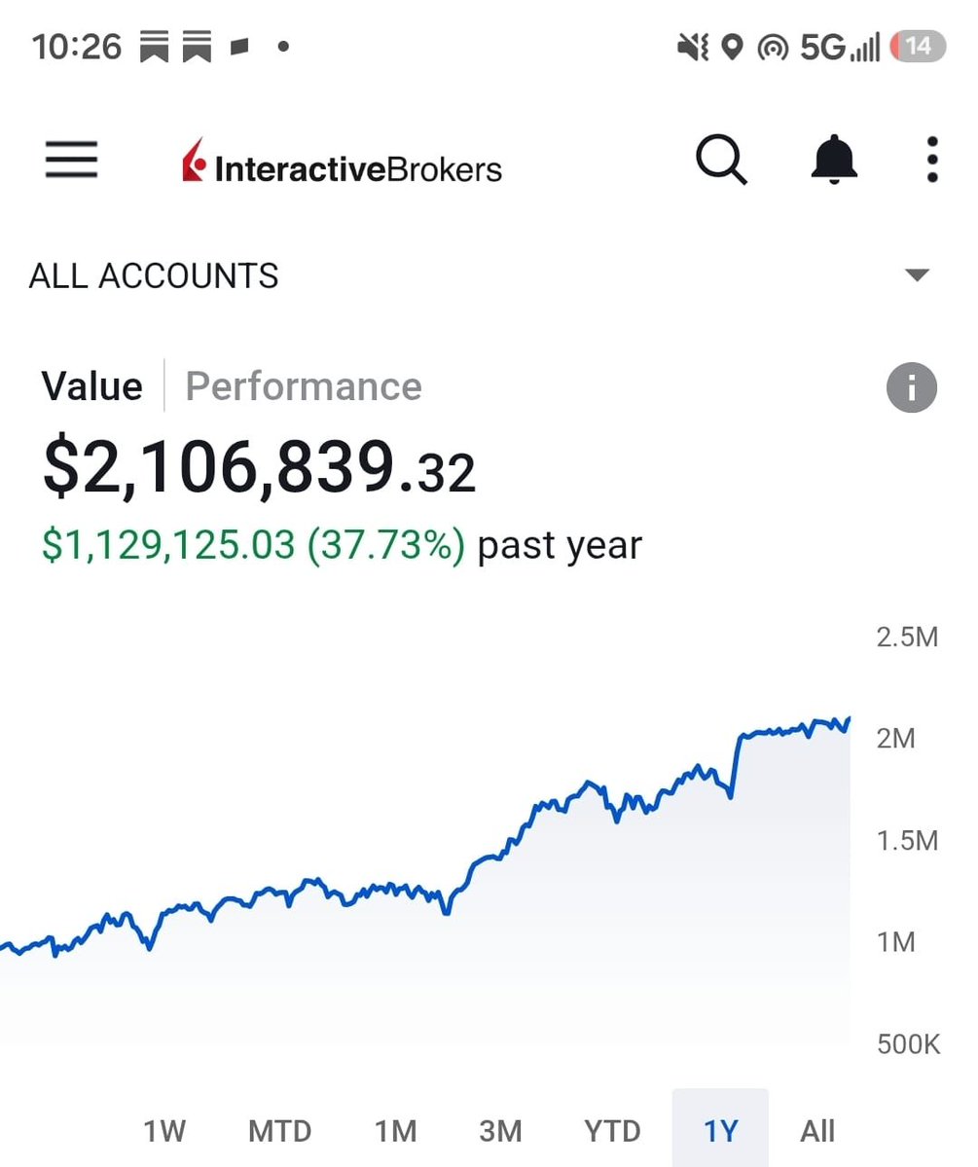This screenshot has height=1167, width=978.
Task: Tap the battery indicator showing 14
Action: 918,46
